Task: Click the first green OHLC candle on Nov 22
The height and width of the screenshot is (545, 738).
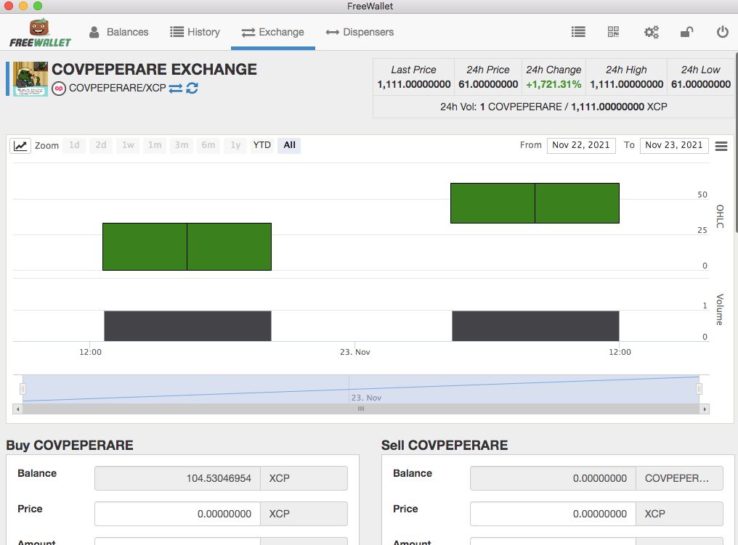Action: pyautogui.click(x=187, y=247)
